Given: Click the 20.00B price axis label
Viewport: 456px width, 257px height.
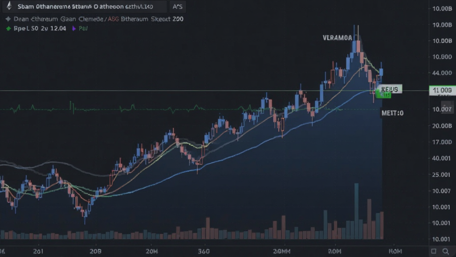Looking at the screenshot, I should coord(442,126).
